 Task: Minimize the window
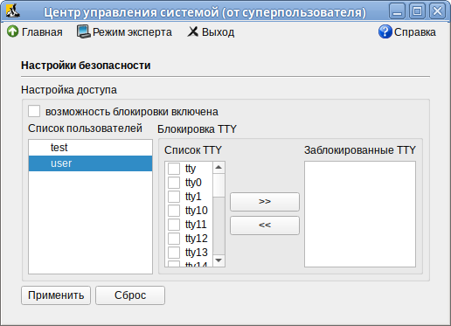[x=397, y=11]
